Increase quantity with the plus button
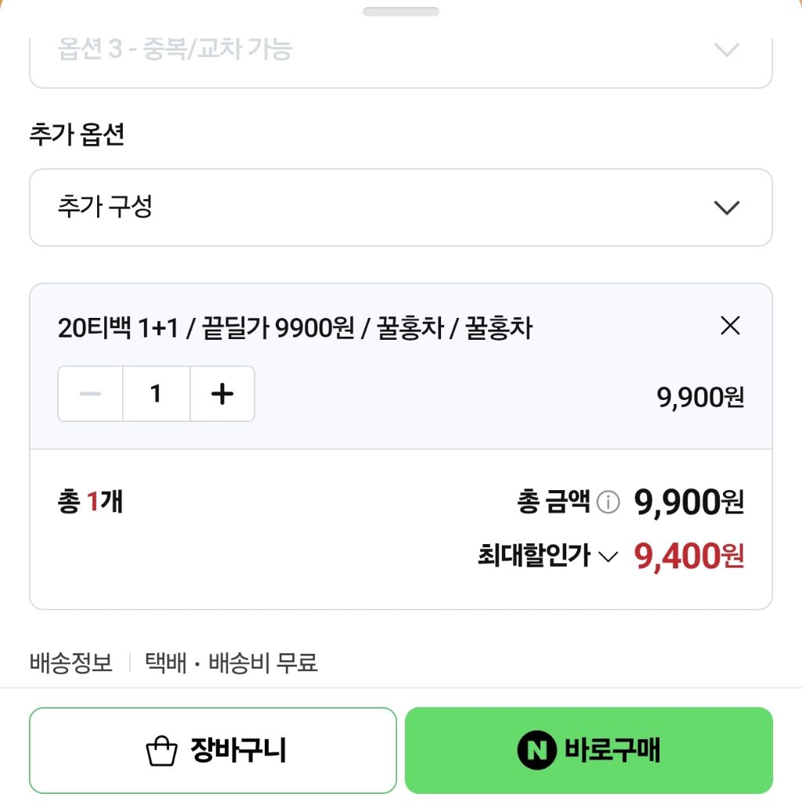Screen dimensions: 802x808 (222, 394)
